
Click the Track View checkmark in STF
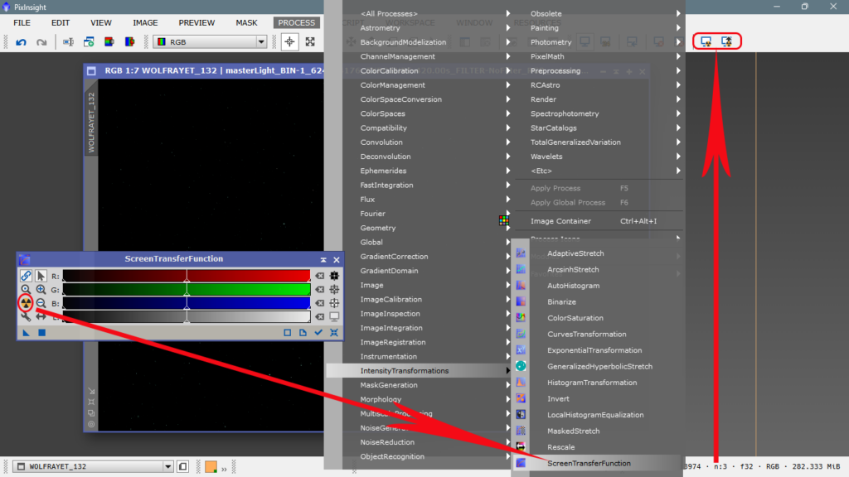[x=318, y=333]
